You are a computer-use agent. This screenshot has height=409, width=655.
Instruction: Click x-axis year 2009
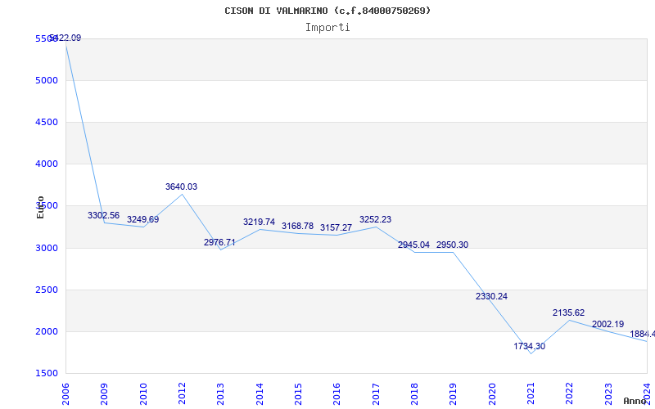coord(104,394)
